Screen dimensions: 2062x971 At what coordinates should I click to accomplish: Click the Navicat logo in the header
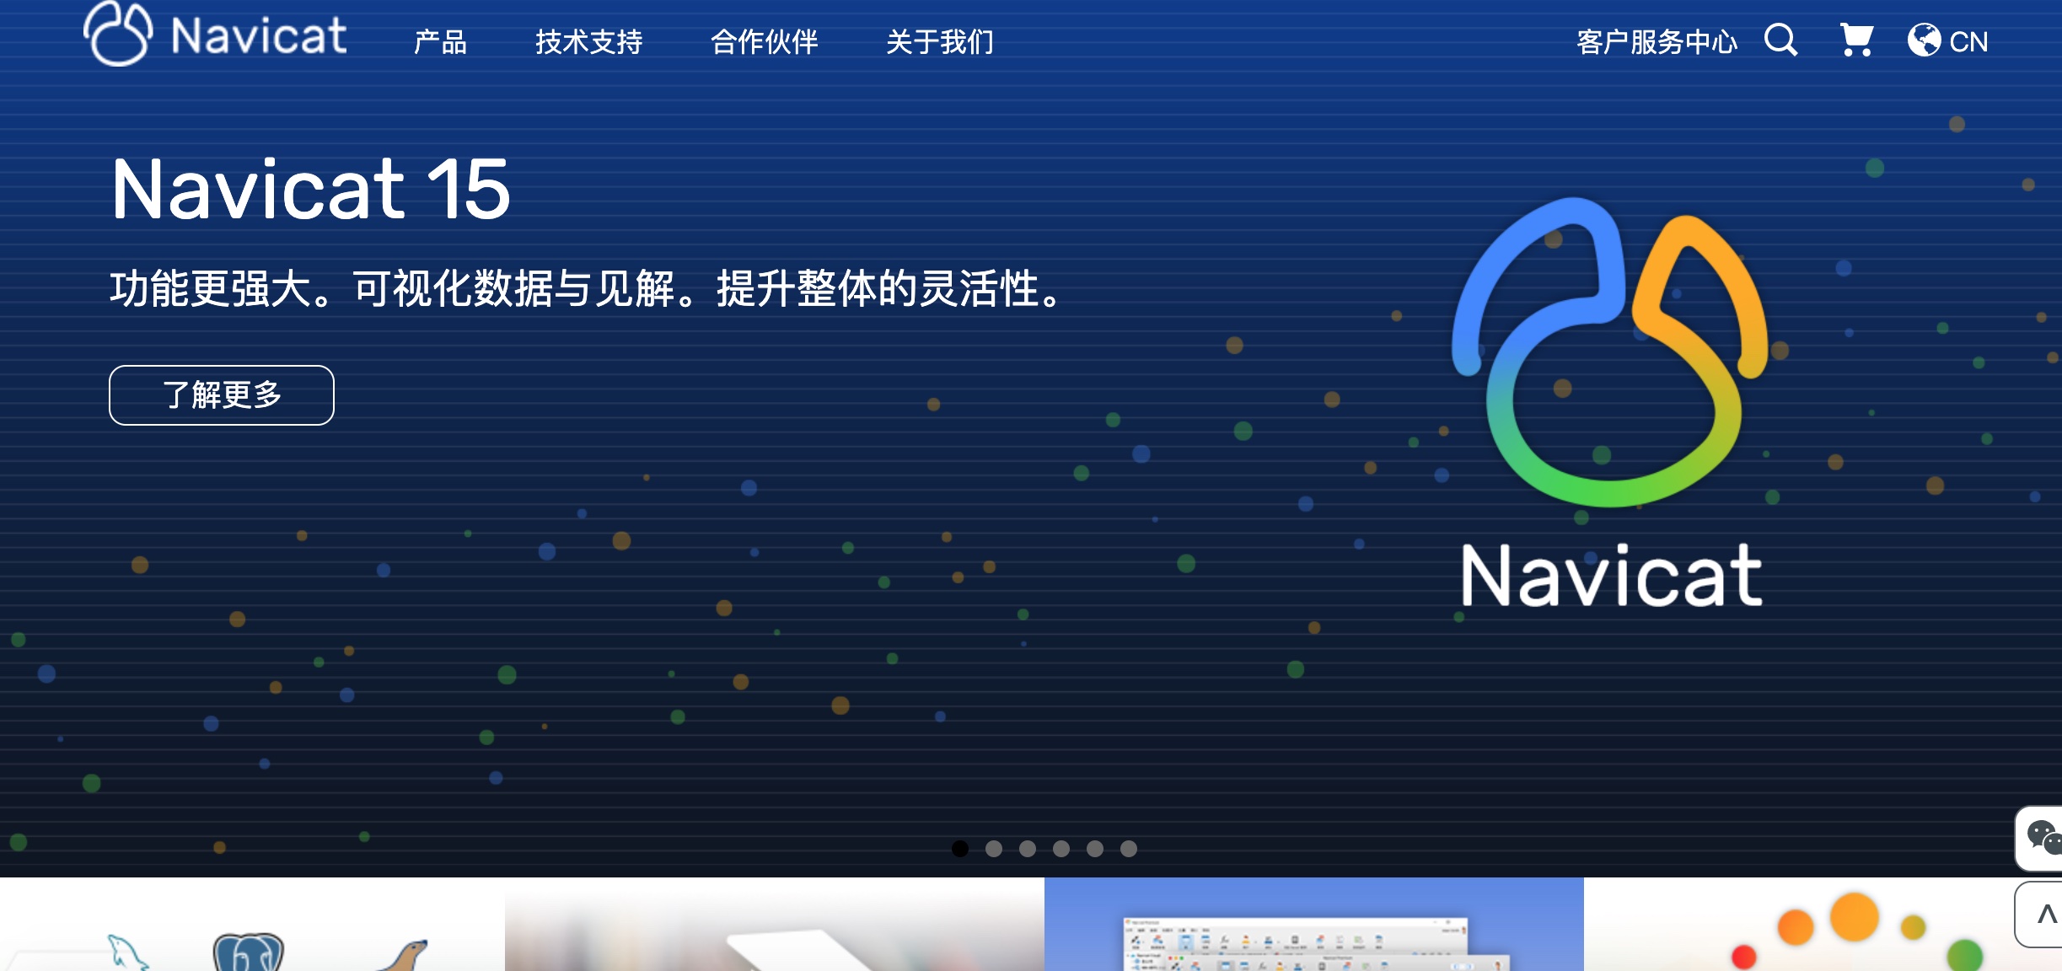coord(215,35)
